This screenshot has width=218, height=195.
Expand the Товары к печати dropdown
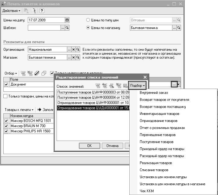click(19, 109)
